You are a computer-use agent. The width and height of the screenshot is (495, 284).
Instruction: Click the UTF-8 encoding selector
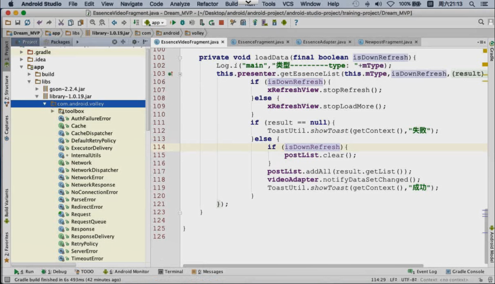tap(409, 280)
